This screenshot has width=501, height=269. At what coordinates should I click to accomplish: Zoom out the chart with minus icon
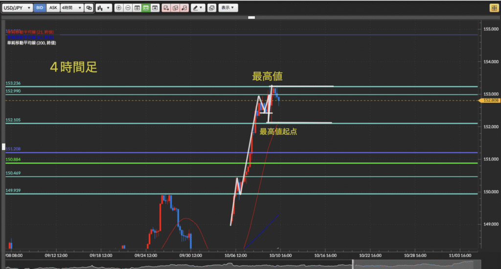128,8
